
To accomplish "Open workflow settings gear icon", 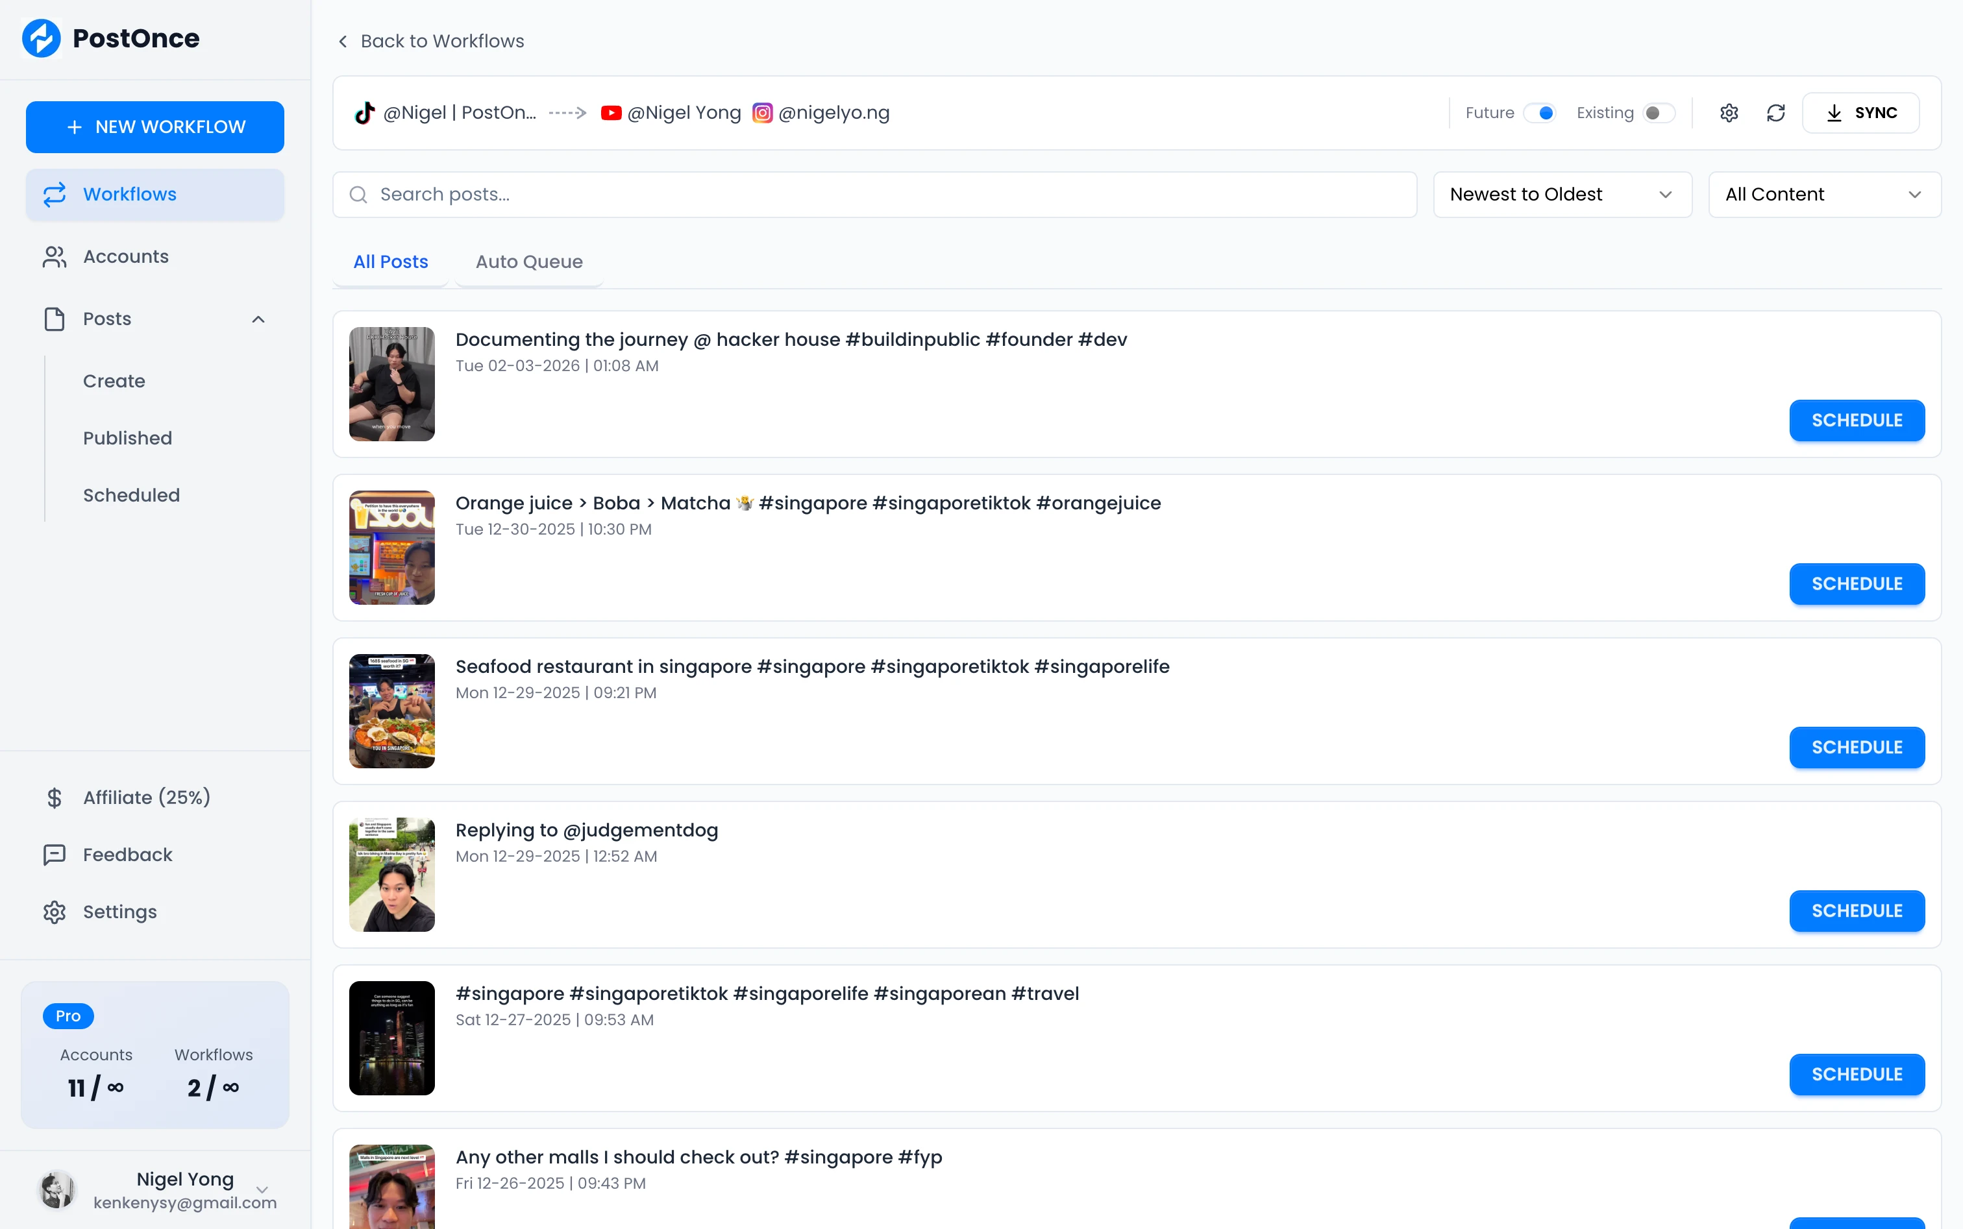I will click(1729, 113).
